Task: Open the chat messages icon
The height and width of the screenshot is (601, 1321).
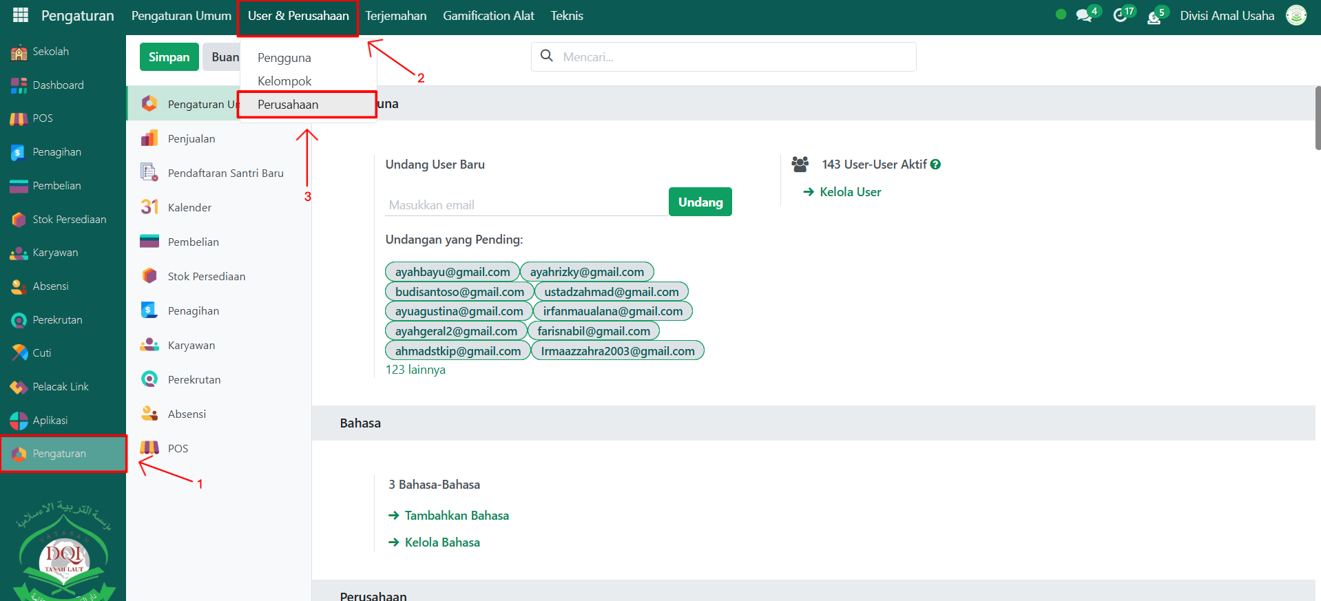Action: [x=1084, y=16]
